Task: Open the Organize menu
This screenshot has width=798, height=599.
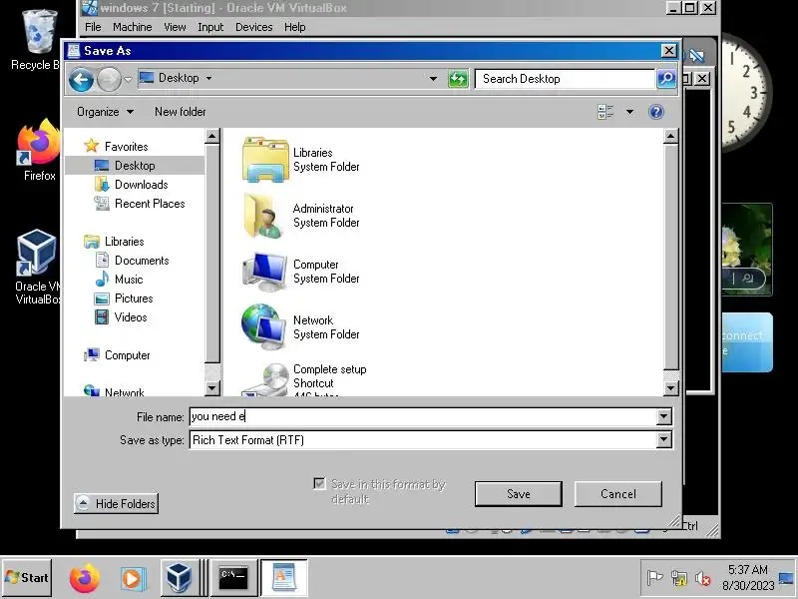Action: tap(105, 112)
